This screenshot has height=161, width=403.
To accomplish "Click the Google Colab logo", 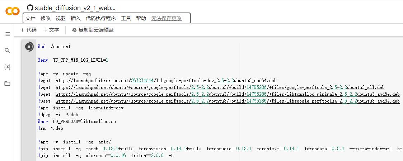I will [12, 11].
